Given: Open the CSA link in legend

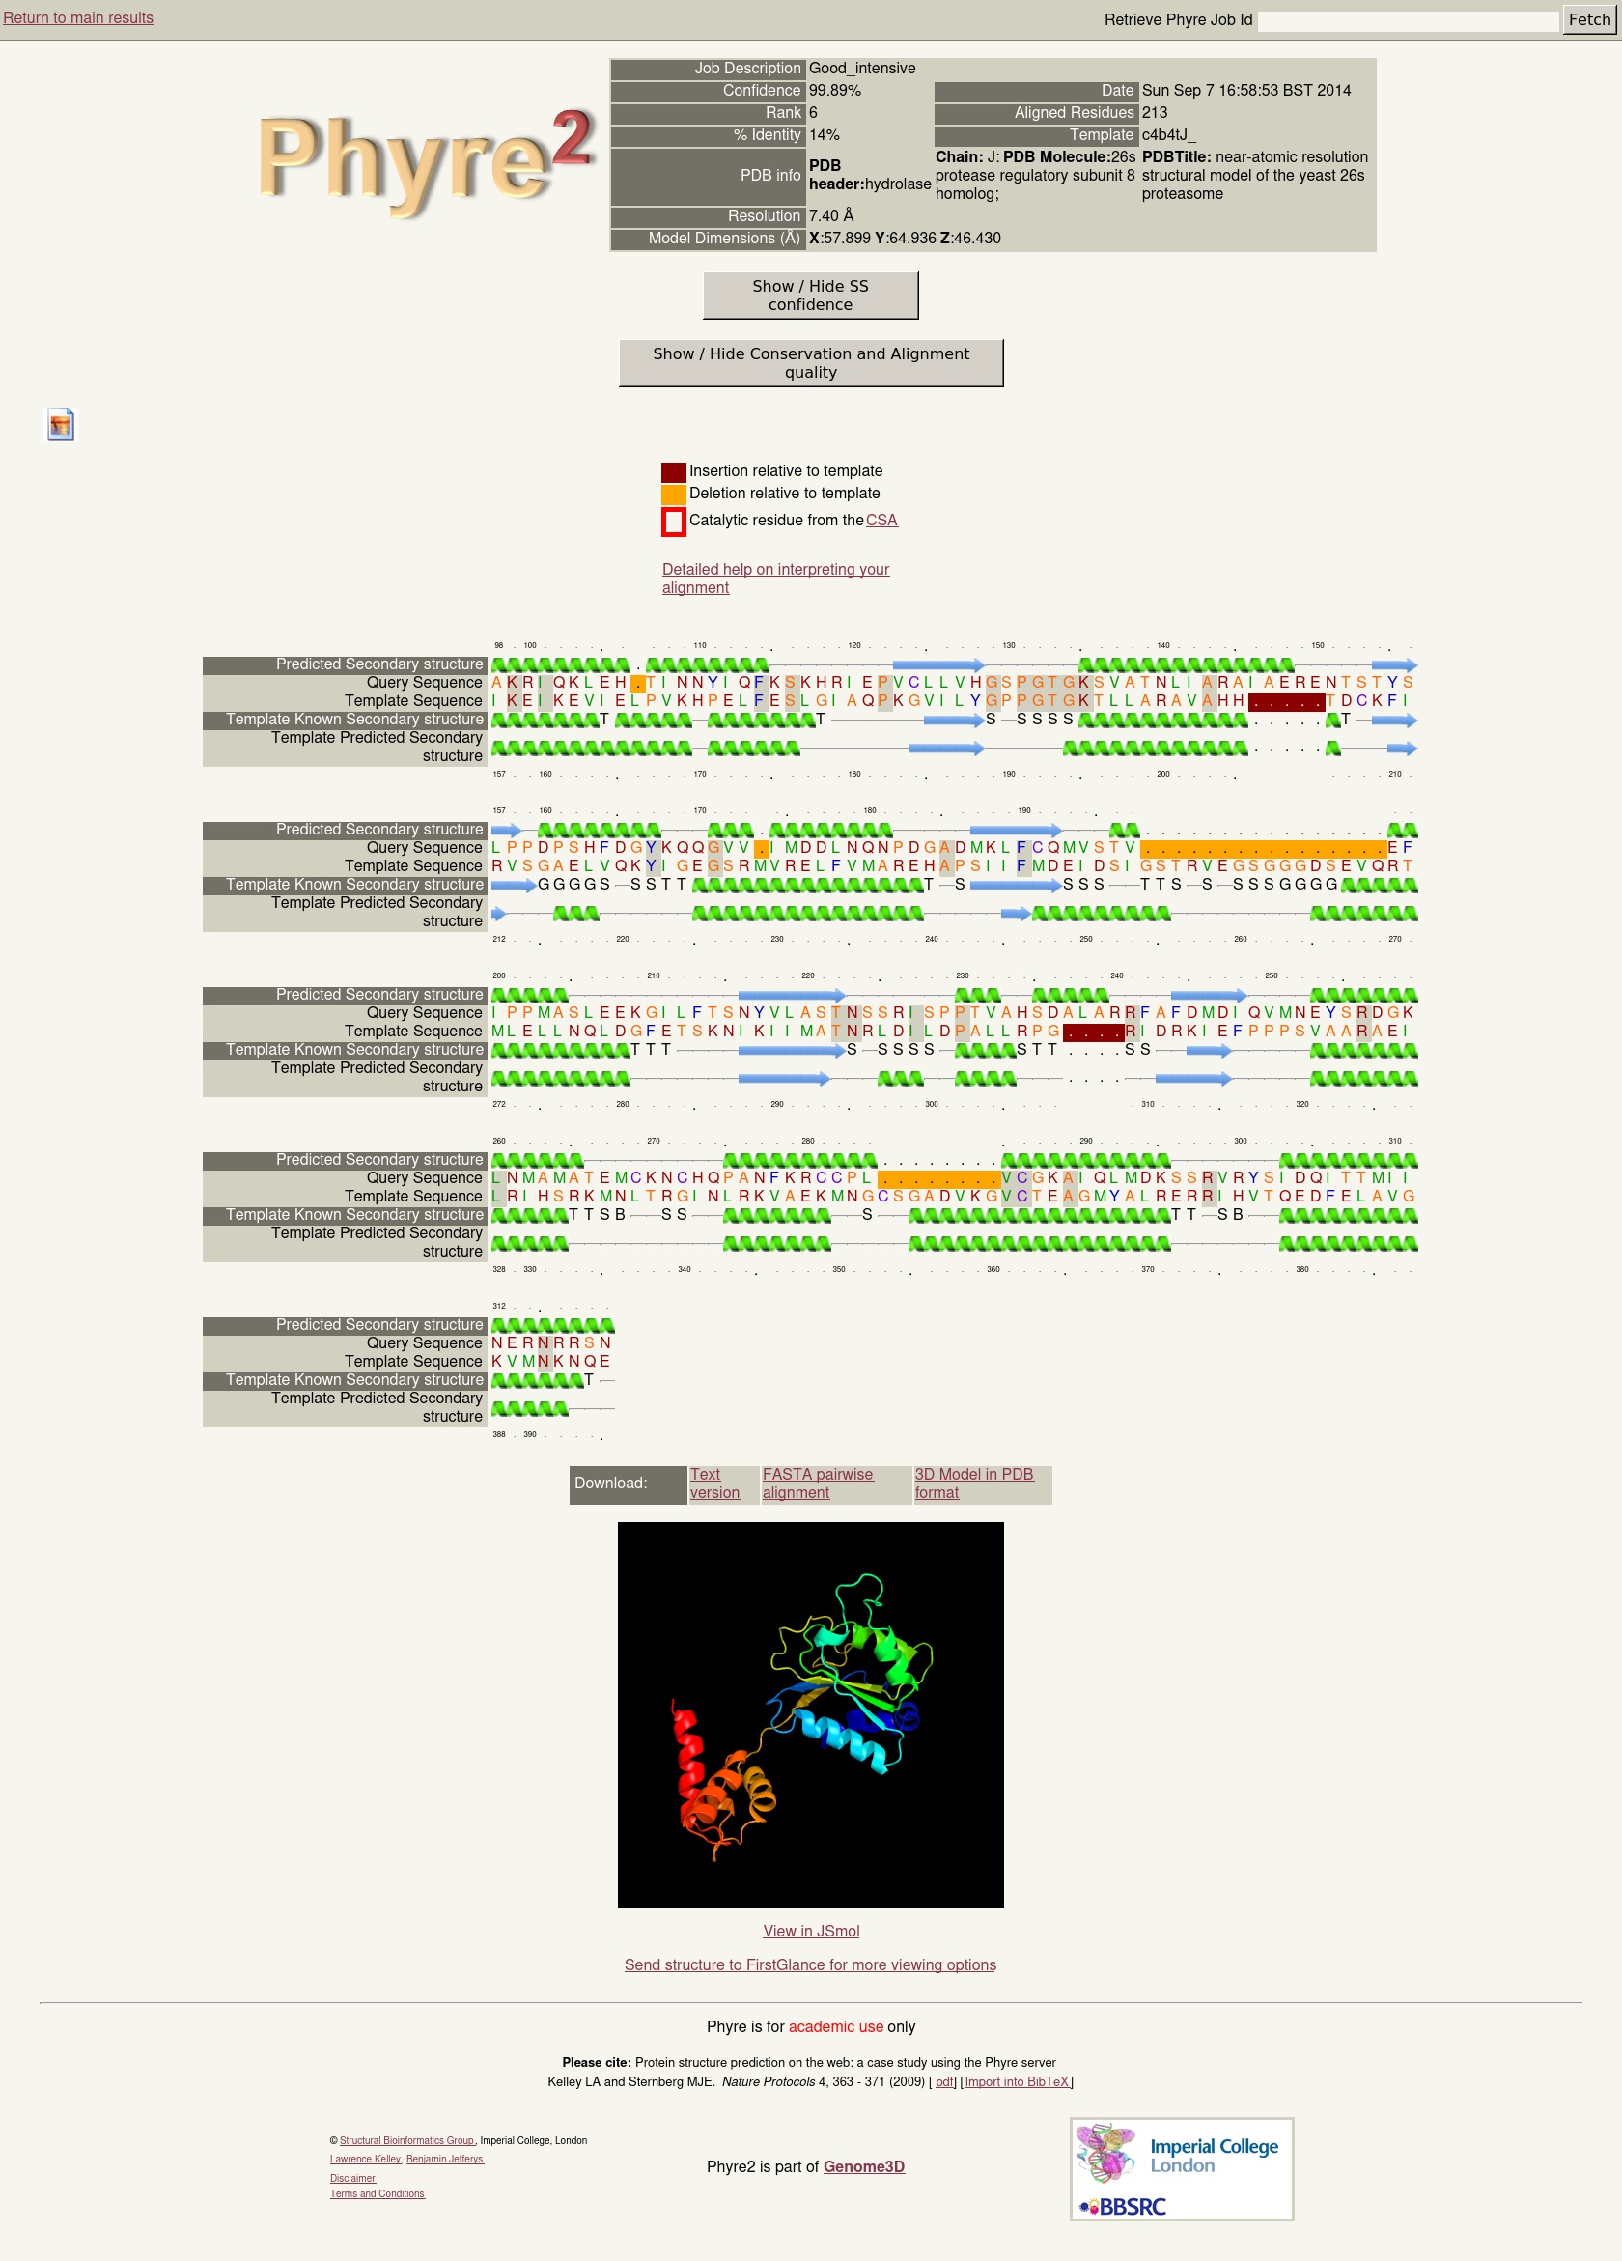Looking at the screenshot, I should point(881,521).
